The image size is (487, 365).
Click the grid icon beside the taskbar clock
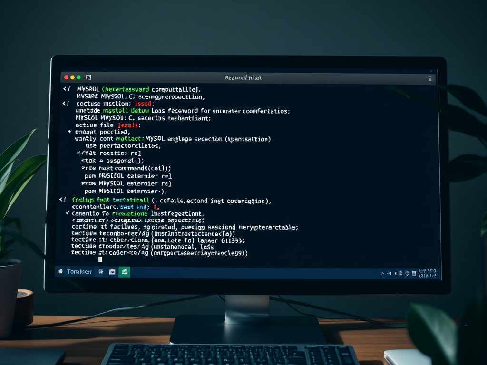[x=414, y=273]
